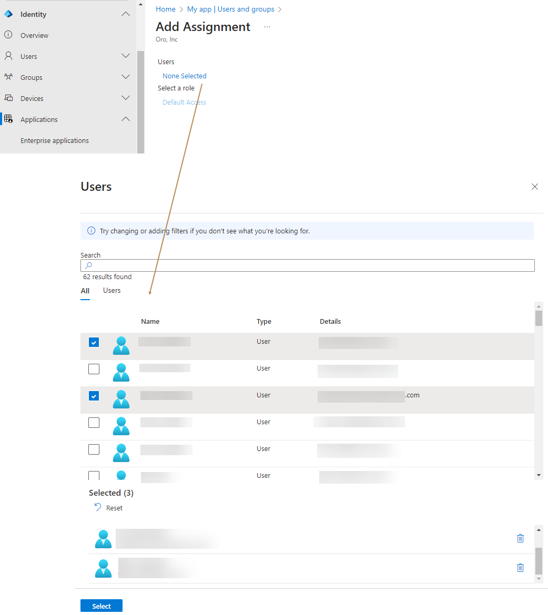This screenshot has height=615, width=548.
Task: Open the None Selected users link
Action: (x=184, y=76)
